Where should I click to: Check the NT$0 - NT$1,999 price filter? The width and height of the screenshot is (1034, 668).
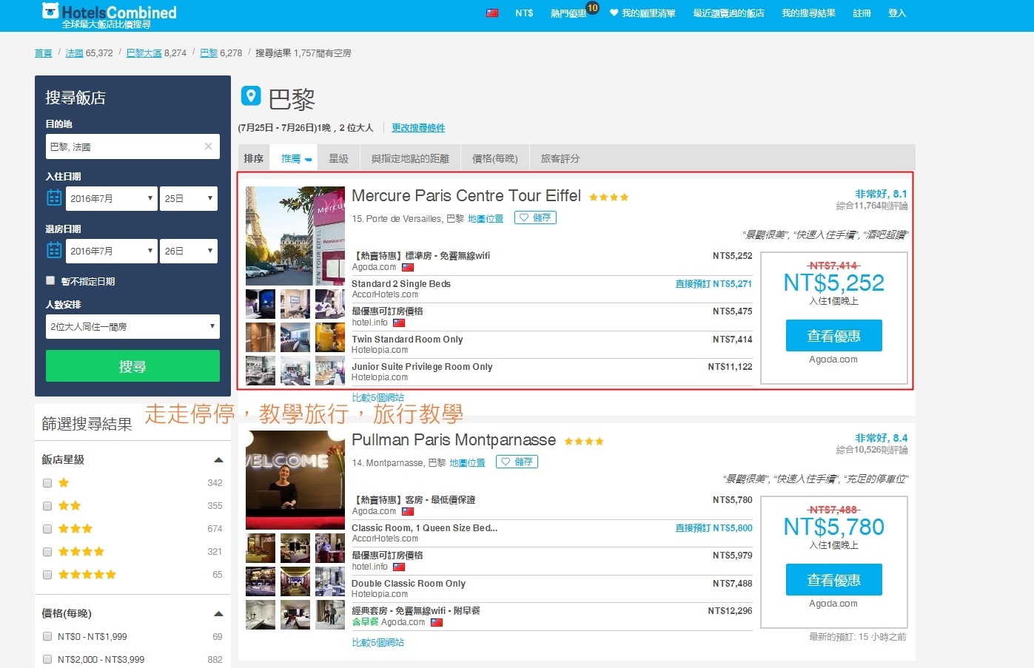point(47,636)
